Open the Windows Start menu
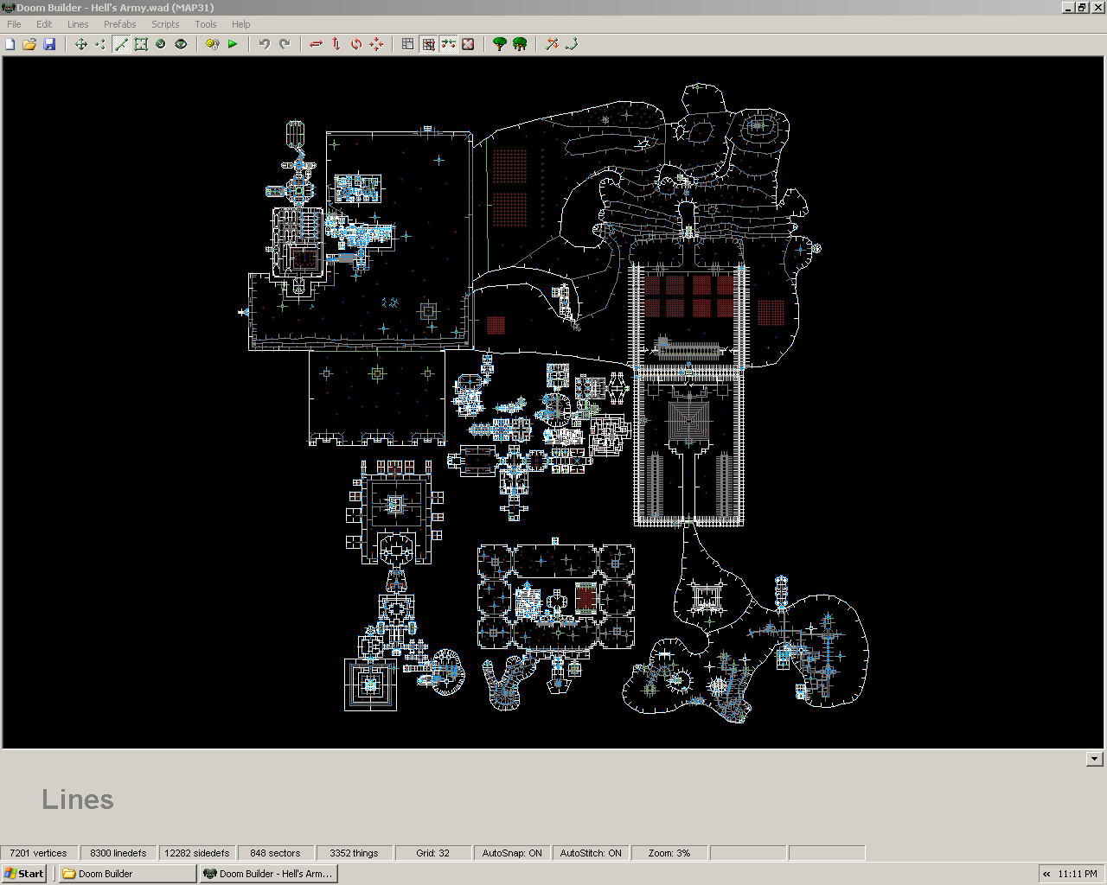1107x885 pixels. 24,874
